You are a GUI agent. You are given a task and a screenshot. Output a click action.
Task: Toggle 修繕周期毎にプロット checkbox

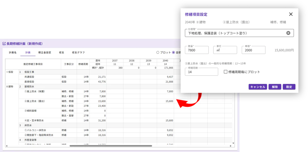(226, 72)
